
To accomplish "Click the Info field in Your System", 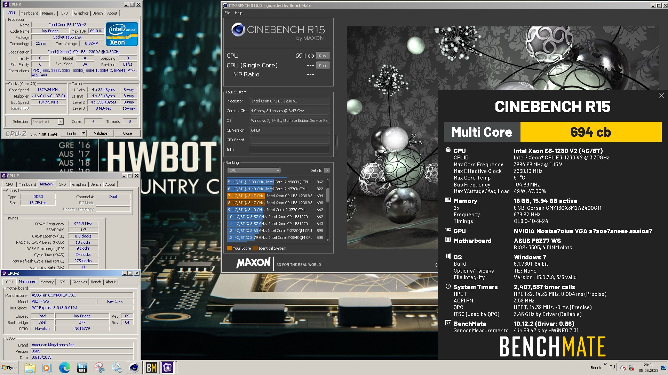I will (289, 150).
